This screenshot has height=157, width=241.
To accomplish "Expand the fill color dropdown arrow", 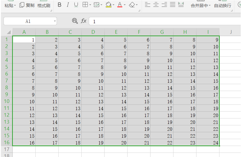I will [114, 5].
